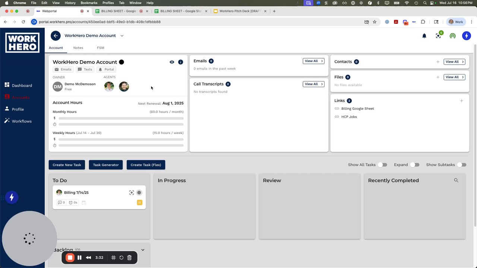This screenshot has width=477, height=268.
Task: Add a new contact with plus icon
Action: point(438,62)
